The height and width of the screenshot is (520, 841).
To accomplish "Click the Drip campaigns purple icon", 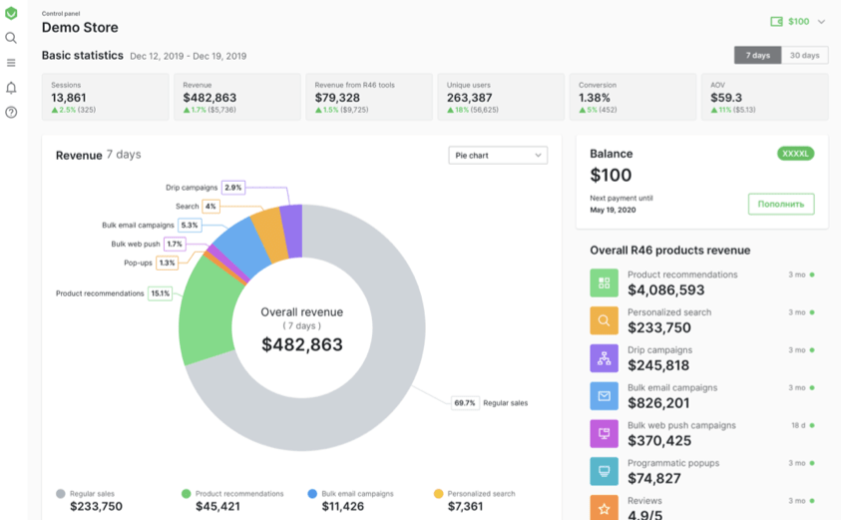I will [604, 358].
